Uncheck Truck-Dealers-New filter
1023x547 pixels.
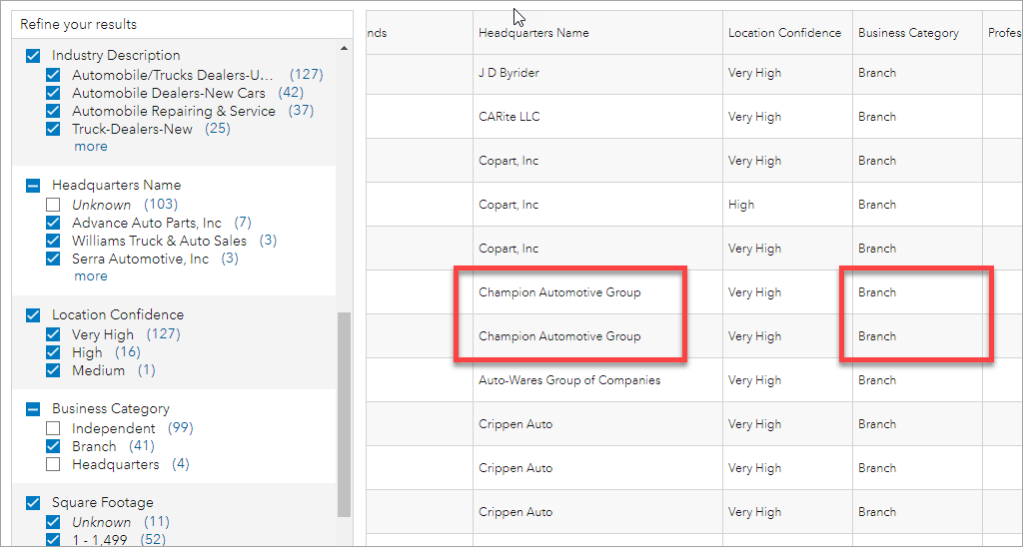click(54, 129)
